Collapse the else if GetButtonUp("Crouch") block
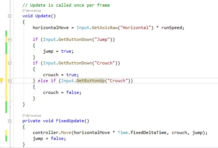Image resolution: width=218 pixels, height=148 pixels. [x=10, y=81]
